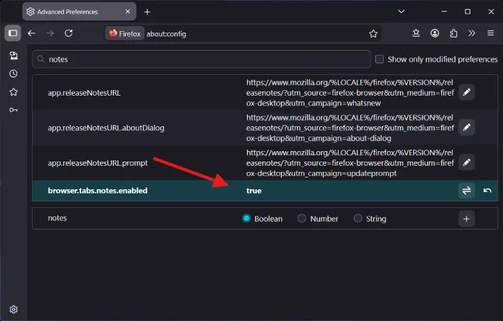Open the Firefox account icon
Image resolution: width=503 pixels, height=321 pixels.
(x=435, y=33)
